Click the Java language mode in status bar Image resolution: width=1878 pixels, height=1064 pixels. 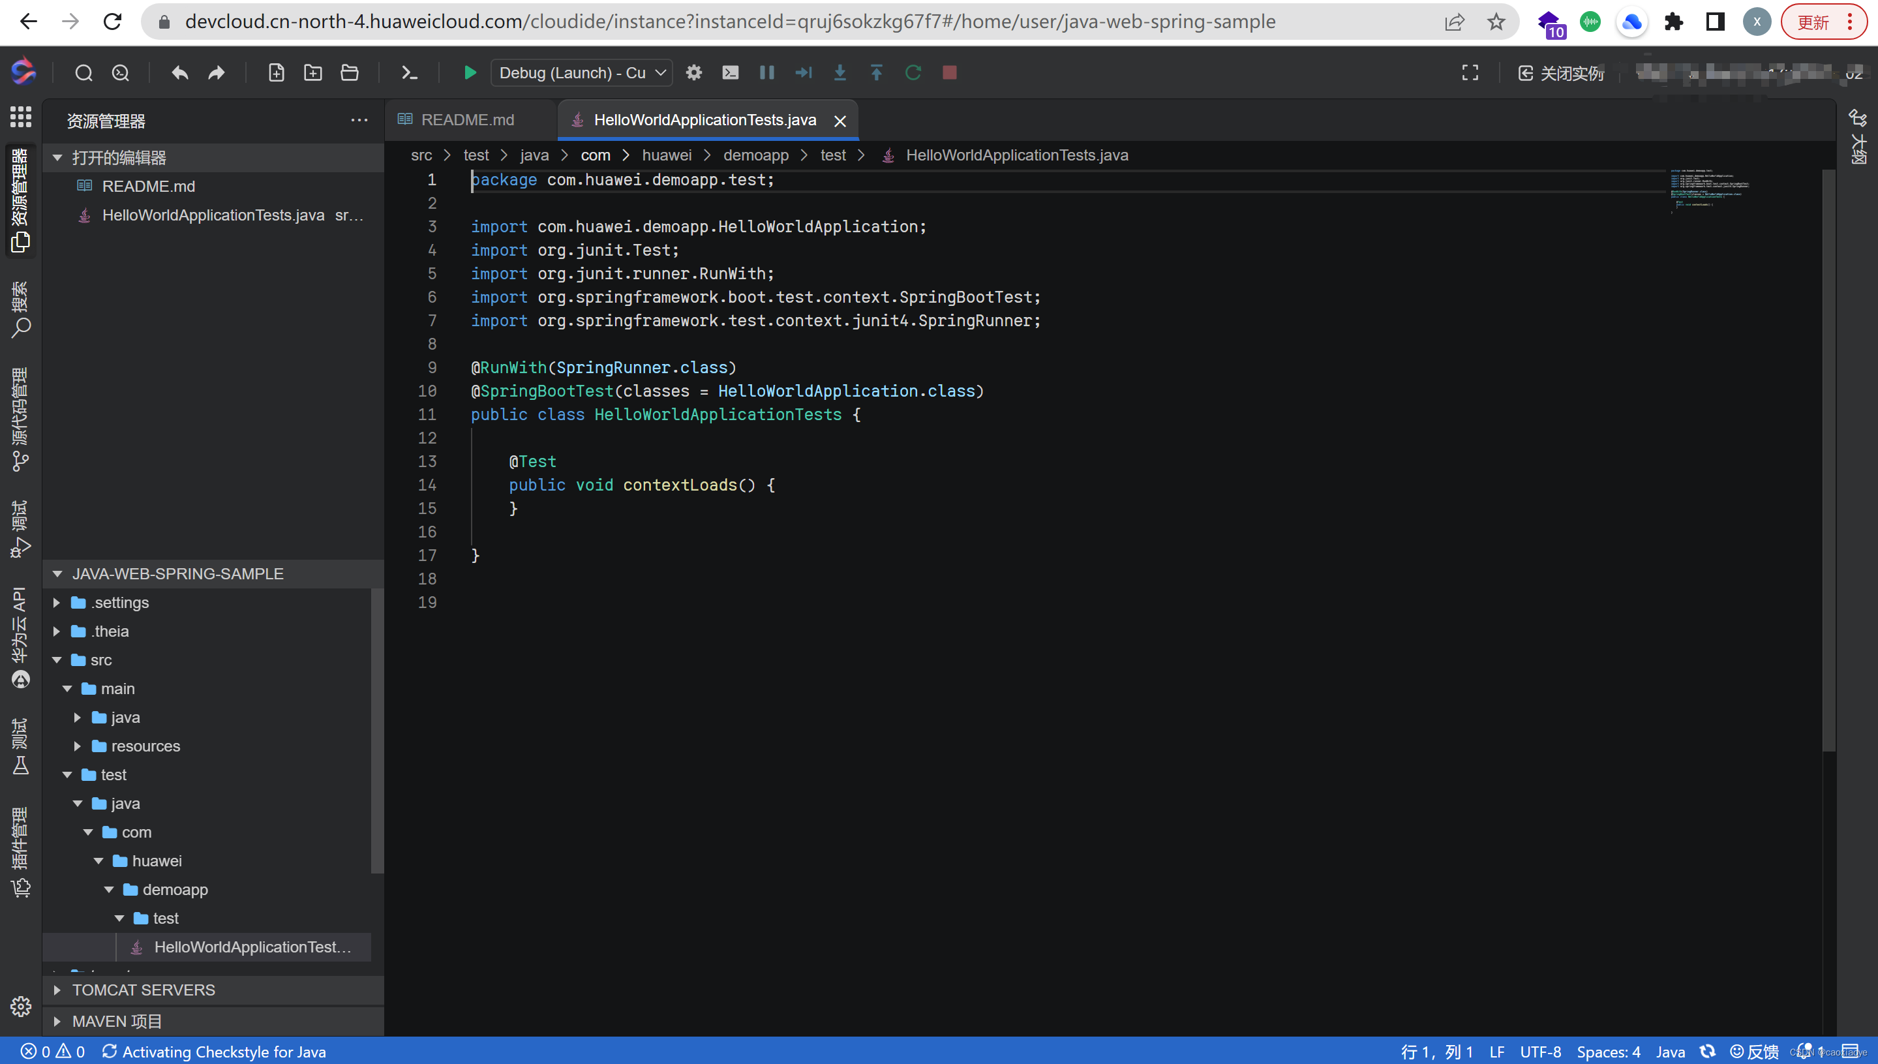pyautogui.click(x=1669, y=1052)
